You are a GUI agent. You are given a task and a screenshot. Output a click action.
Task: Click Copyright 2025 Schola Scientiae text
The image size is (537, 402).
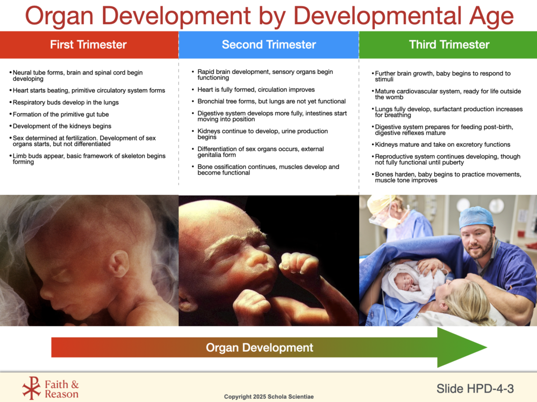coord(268,397)
